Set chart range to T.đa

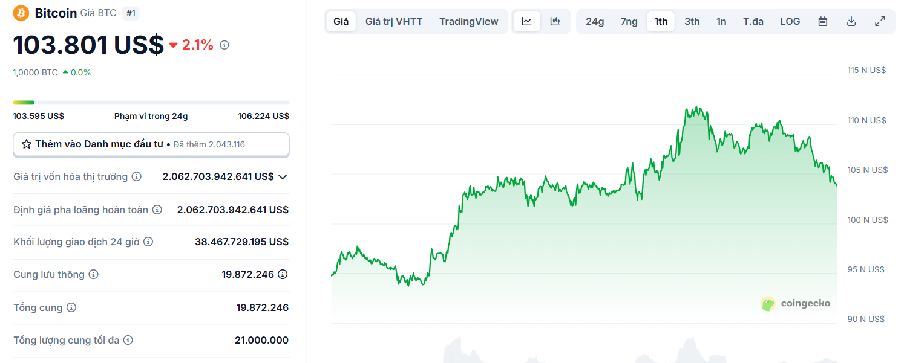753,22
